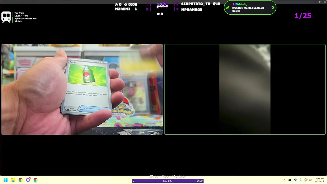This screenshot has height=184, width=327.
Task: Click the Level 7 (187) text
Action: point(21,16)
